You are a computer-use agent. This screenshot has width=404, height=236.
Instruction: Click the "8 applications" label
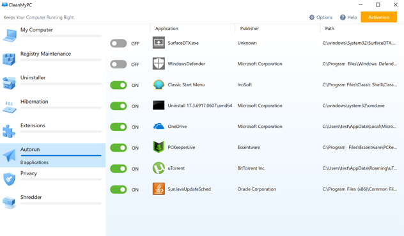tap(35, 162)
